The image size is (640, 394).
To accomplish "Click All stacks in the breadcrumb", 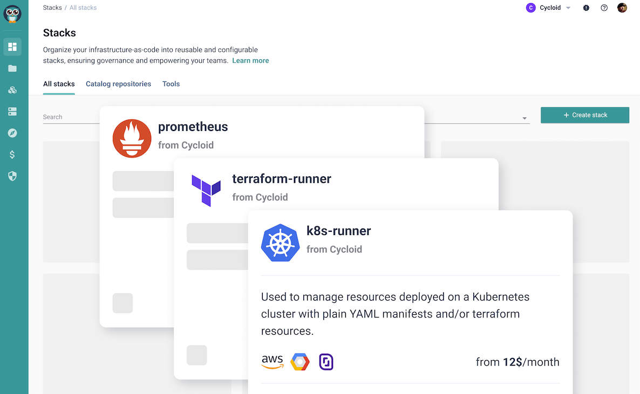I will point(83,8).
